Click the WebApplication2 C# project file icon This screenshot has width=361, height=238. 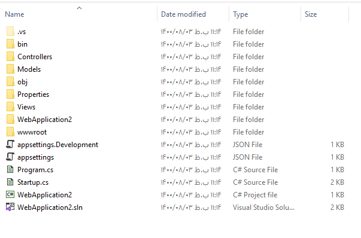tap(10, 194)
